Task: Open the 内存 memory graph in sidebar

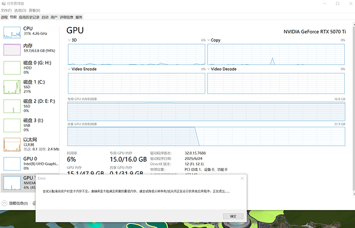Action: coord(11,50)
